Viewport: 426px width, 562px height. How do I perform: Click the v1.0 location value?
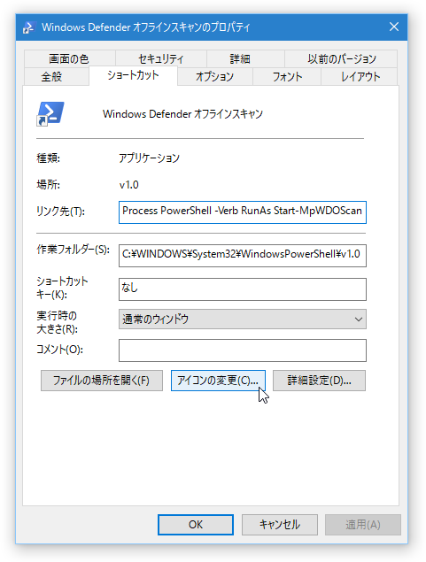pos(128,185)
